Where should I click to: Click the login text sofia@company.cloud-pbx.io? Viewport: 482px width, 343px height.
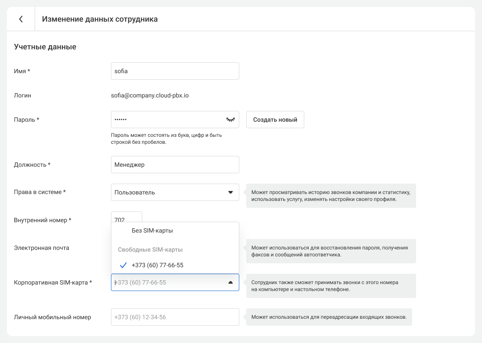tap(150, 95)
